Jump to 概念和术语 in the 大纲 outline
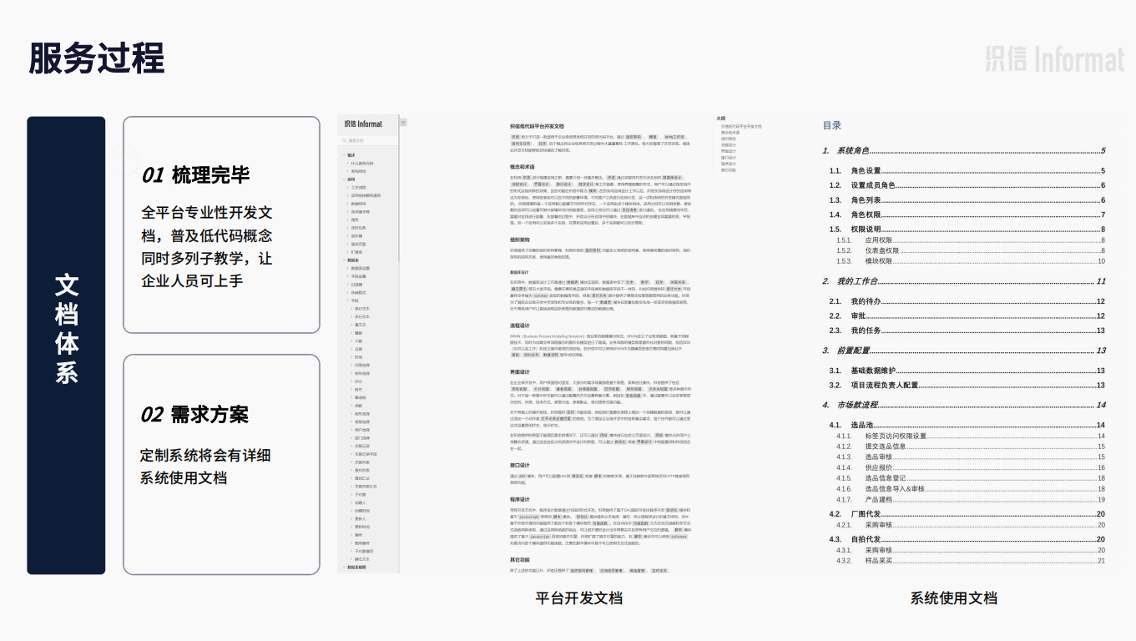This screenshot has width=1136, height=641. [731, 133]
